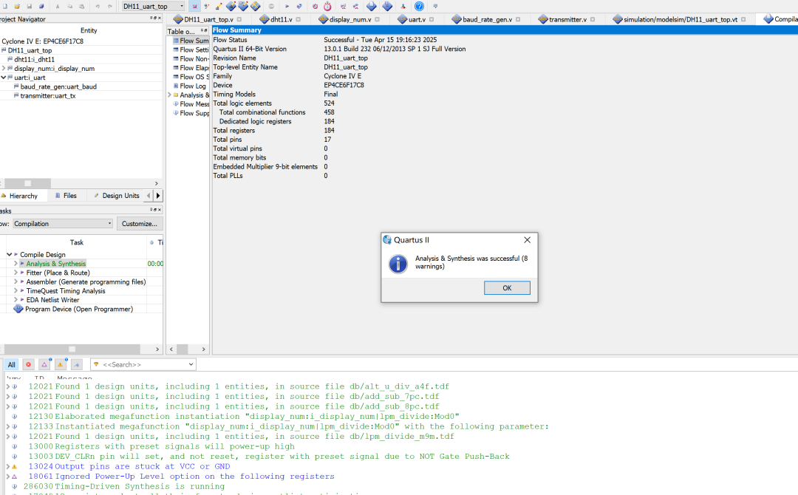
Task: Open TimeQuest timing analyzer clock icon
Action: coord(327,6)
